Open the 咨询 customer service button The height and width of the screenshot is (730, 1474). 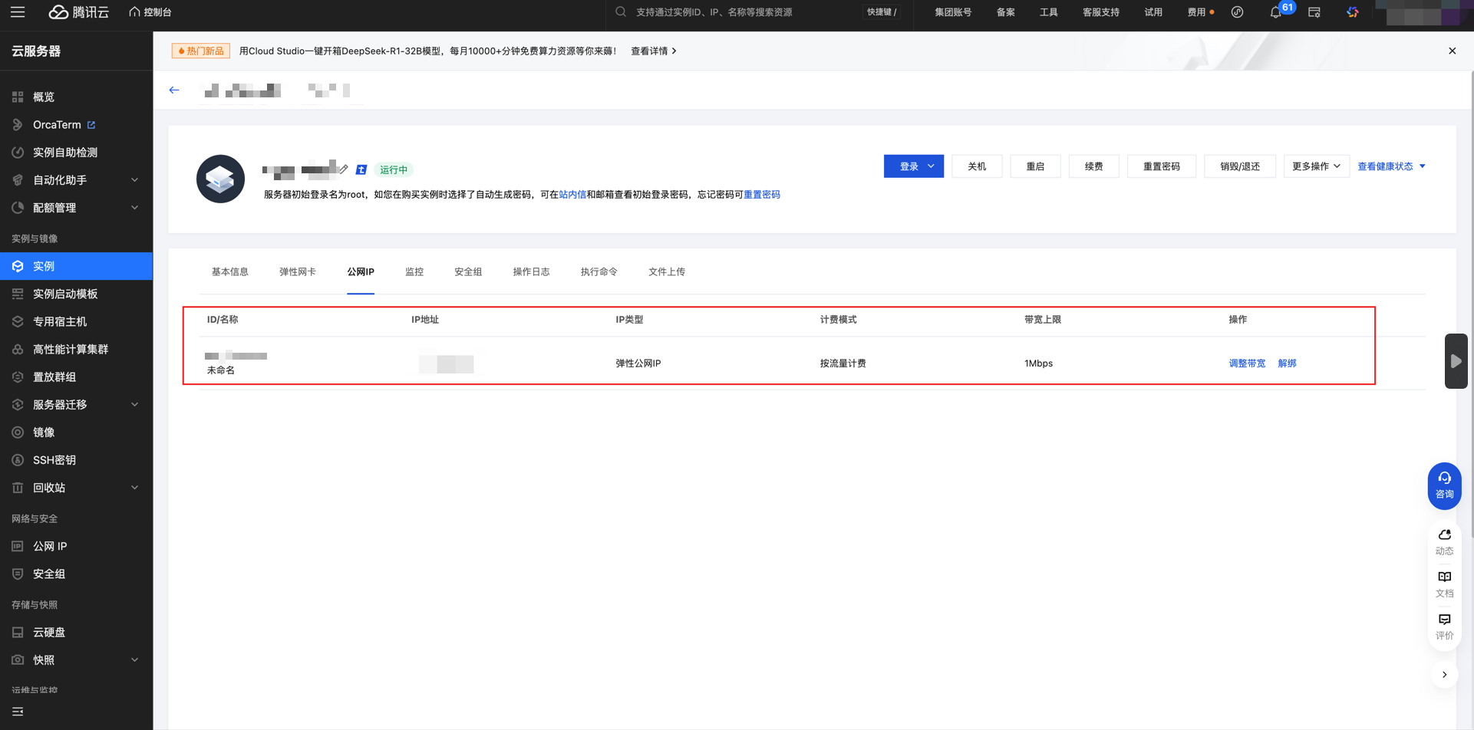[x=1444, y=485]
